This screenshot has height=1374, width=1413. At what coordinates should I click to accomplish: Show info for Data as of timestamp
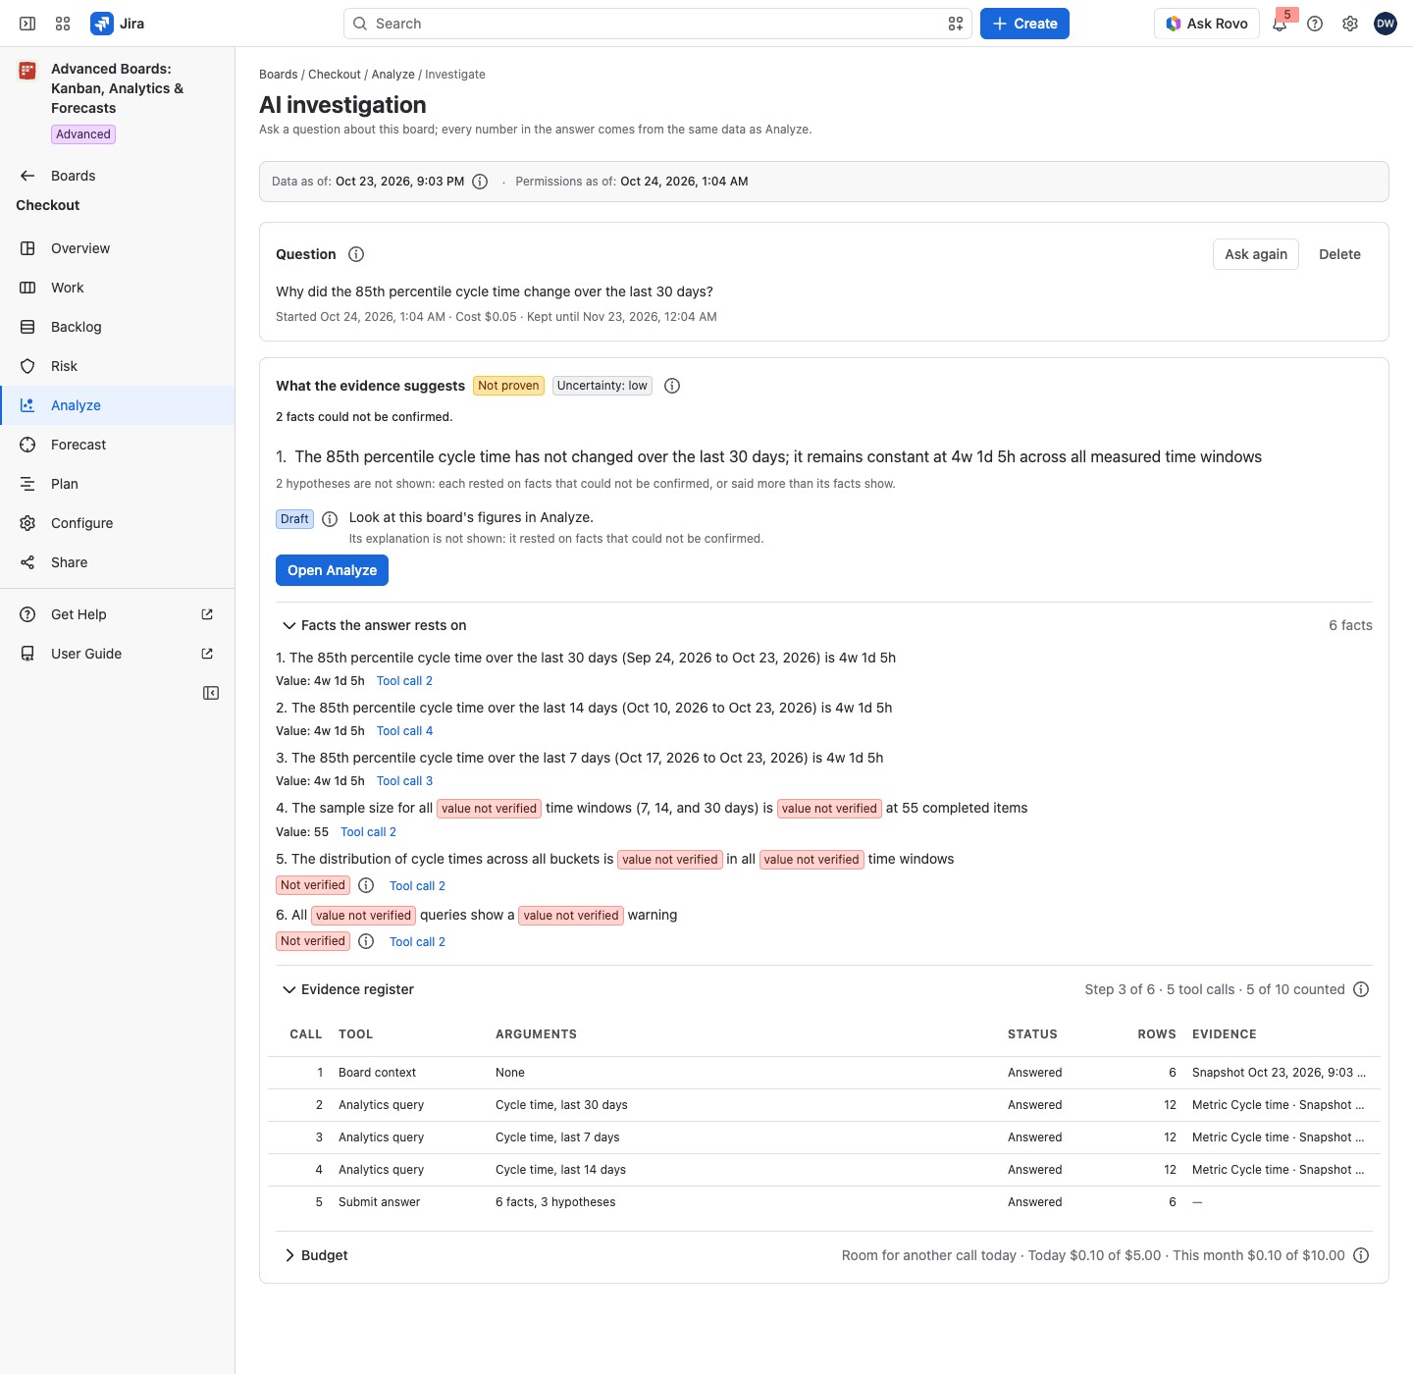point(480,182)
